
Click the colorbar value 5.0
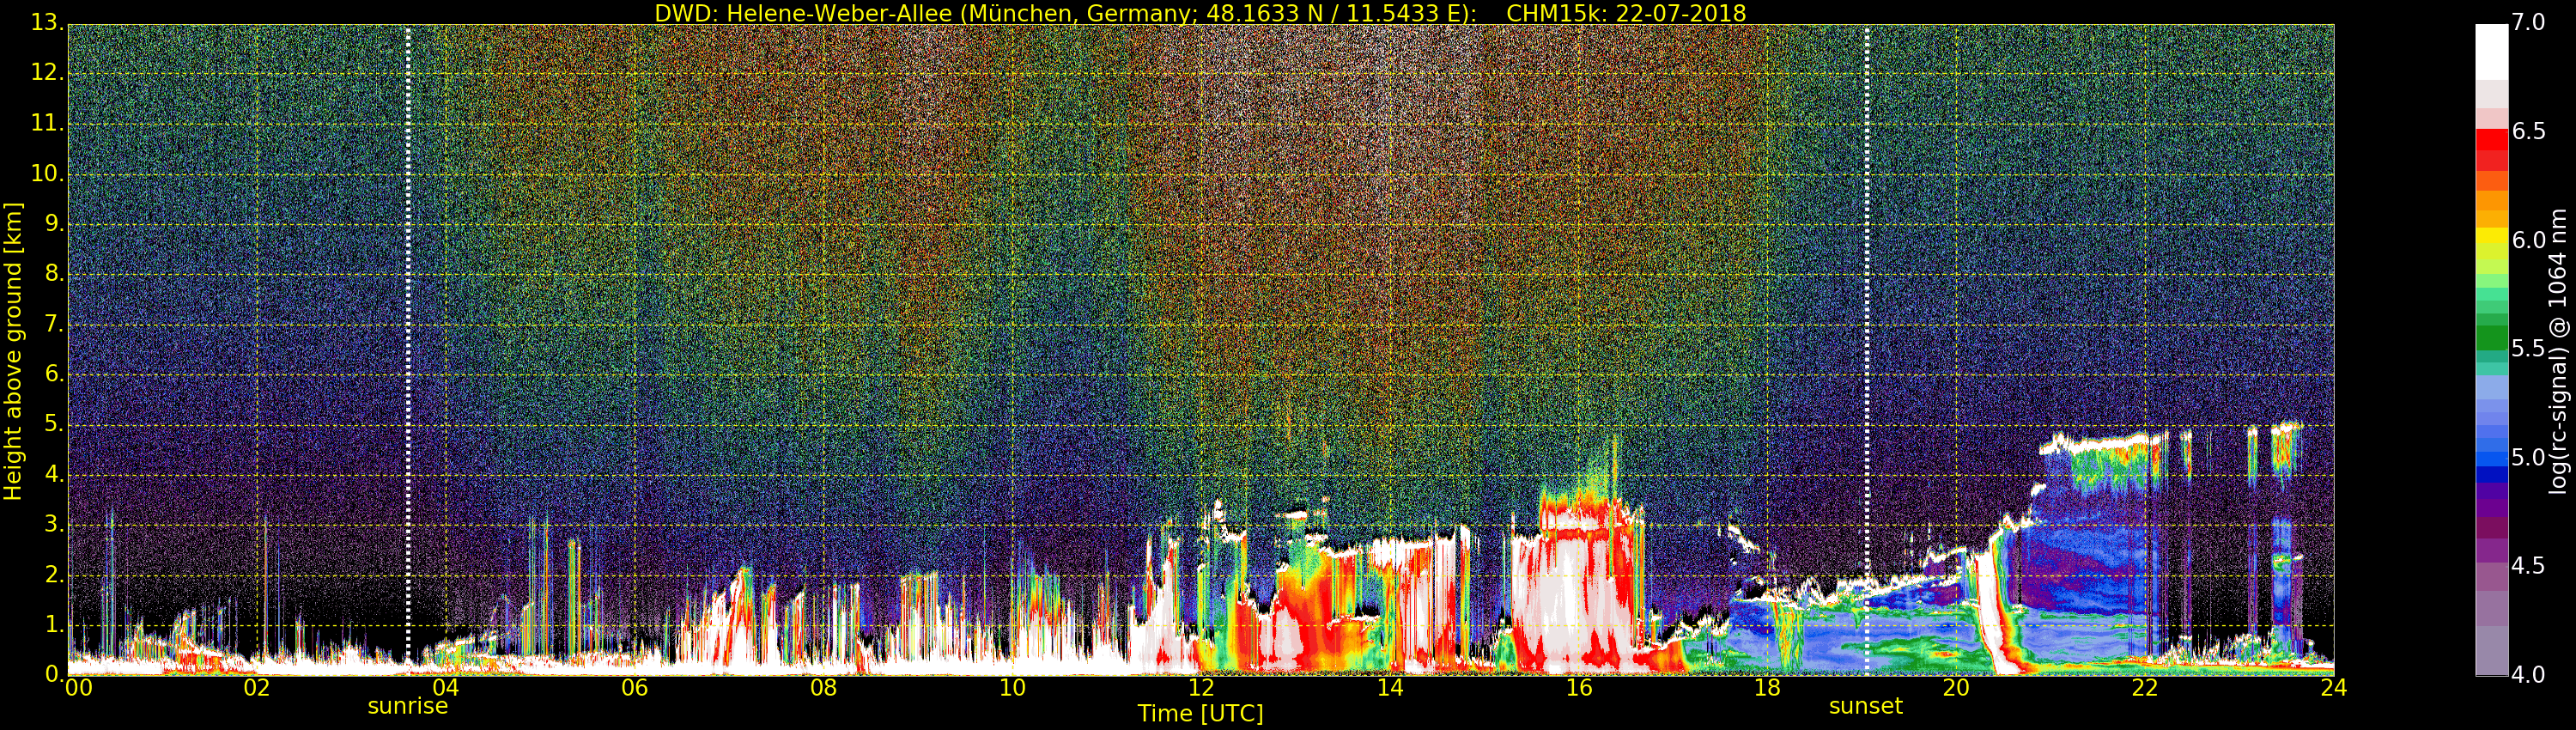pos(2528,458)
